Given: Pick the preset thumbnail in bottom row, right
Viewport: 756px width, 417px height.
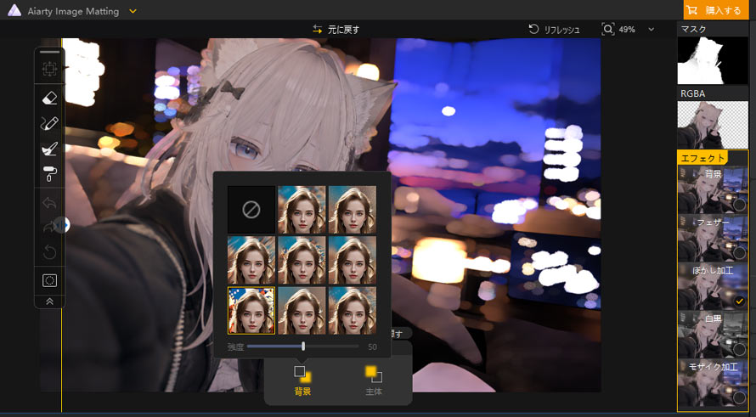Looking at the screenshot, I should 353,311.
